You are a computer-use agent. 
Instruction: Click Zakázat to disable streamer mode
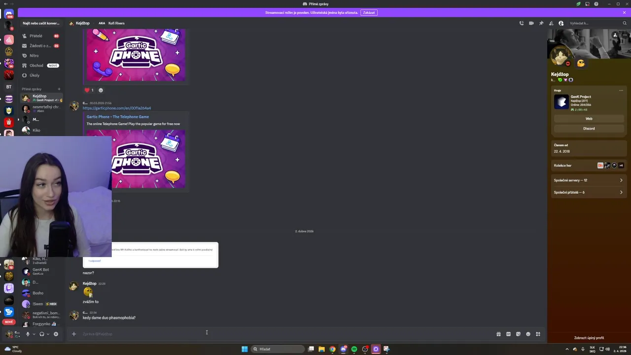[x=369, y=12]
